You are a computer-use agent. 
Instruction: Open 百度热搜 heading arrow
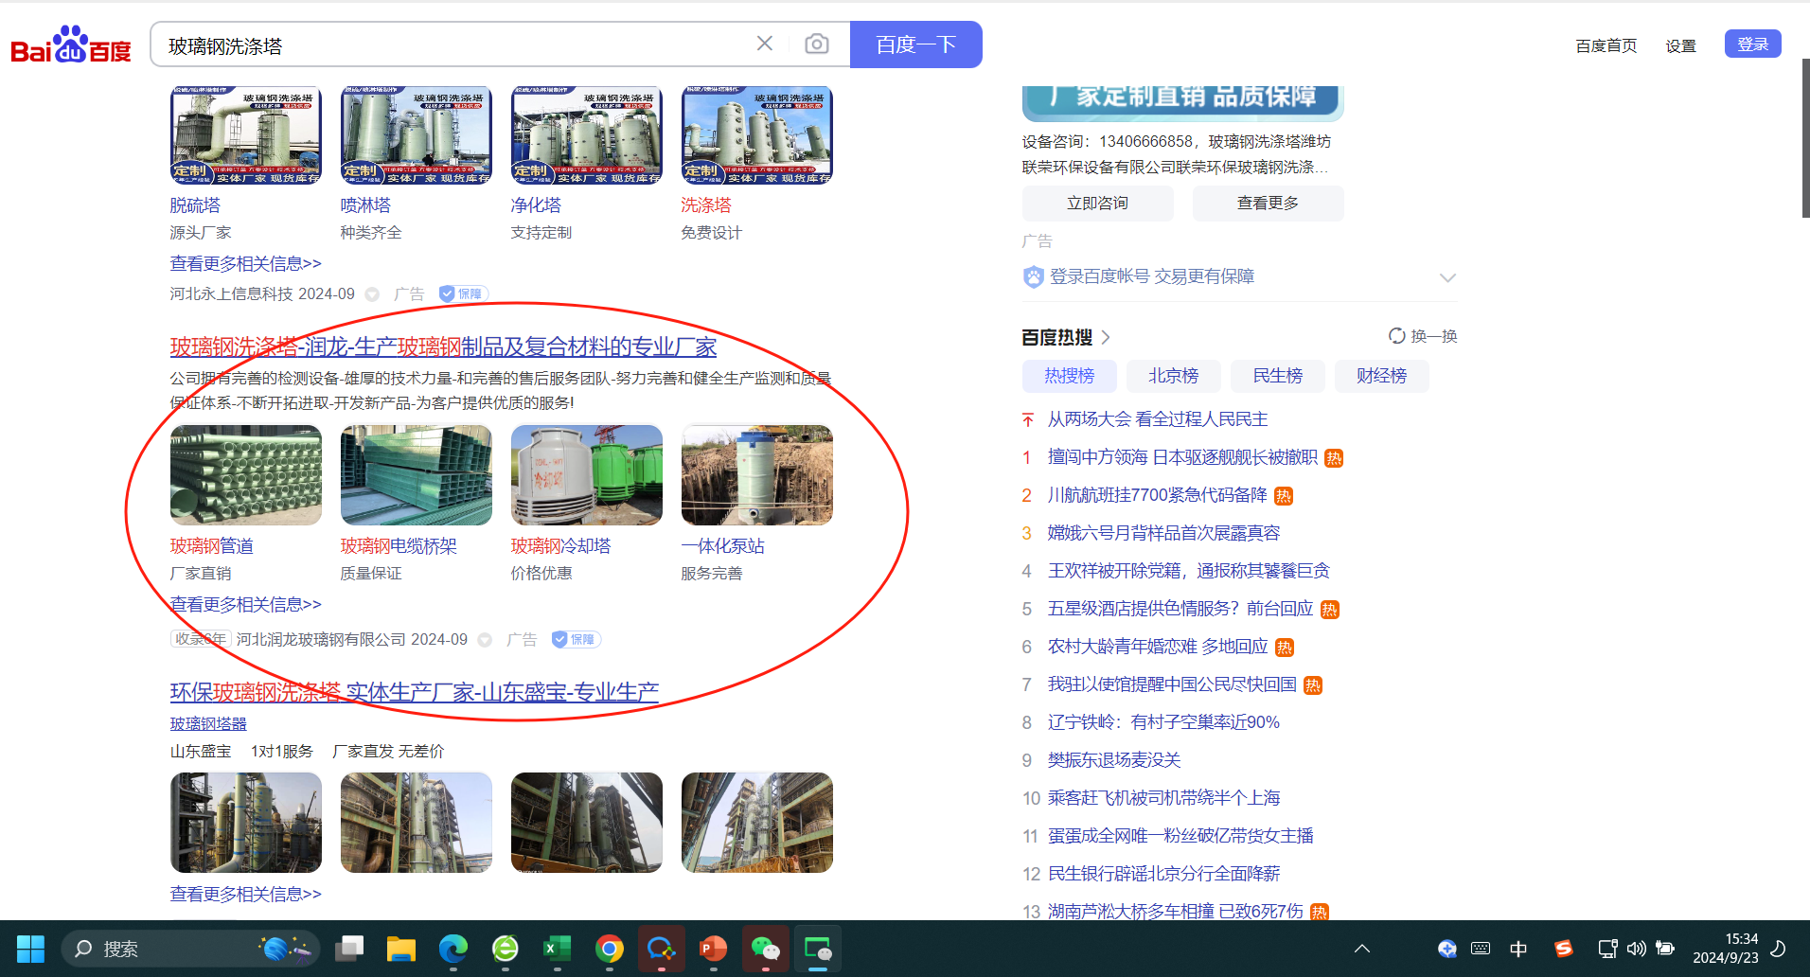pyautogui.click(x=1106, y=337)
